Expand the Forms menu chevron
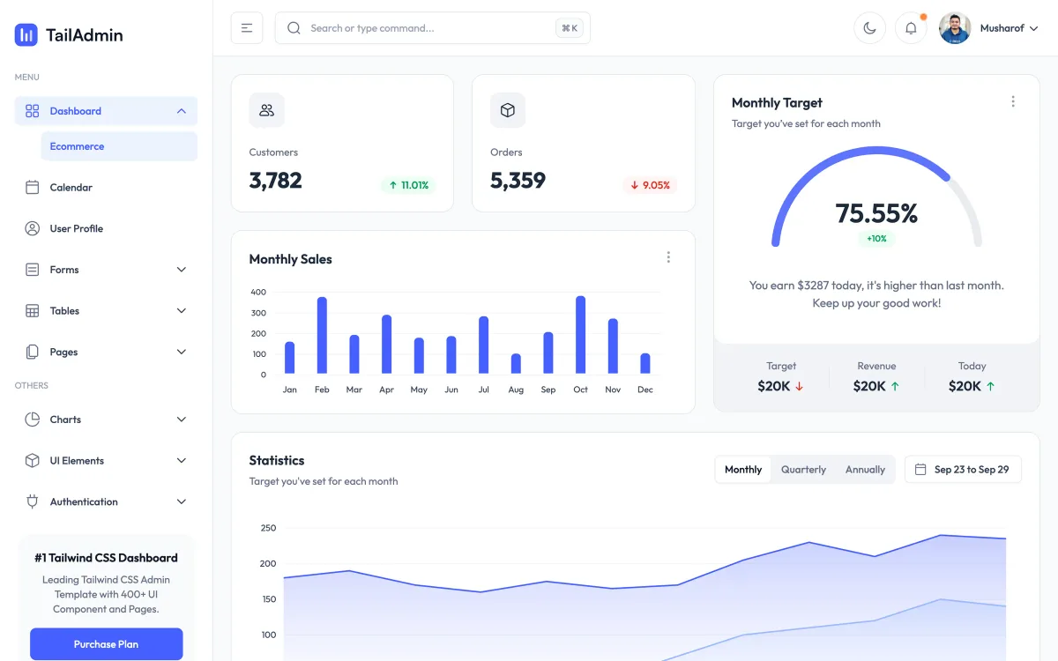The image size is (1058, 661). pyautogui.click(x=182, y=270)
